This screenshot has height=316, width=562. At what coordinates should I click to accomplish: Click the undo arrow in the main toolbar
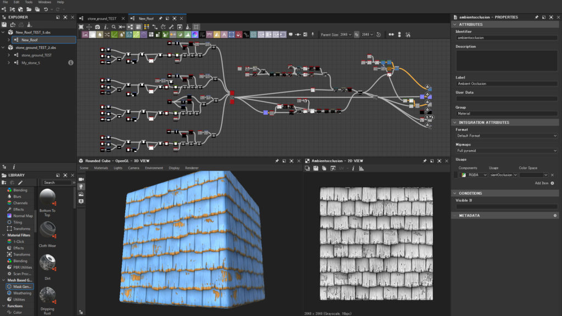46,9
